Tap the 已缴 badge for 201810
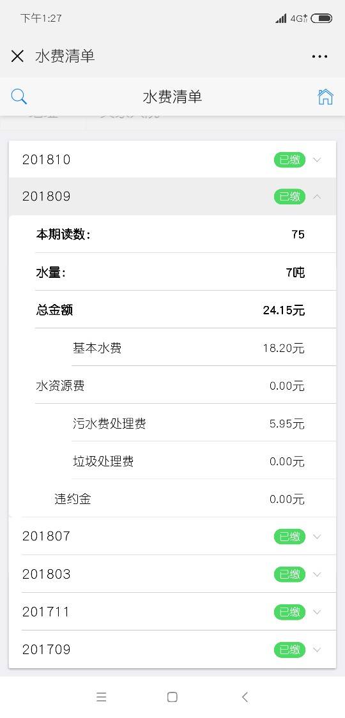Viewport: 345px width, 718px height. point(289,160)
